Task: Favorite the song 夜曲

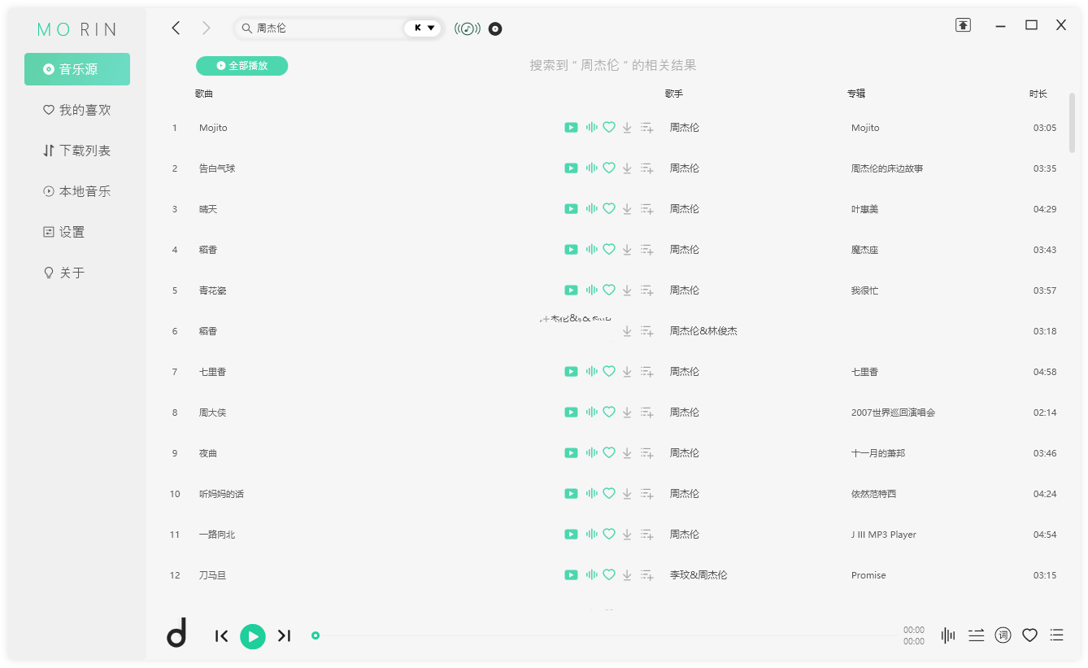Action: [609, 453]
